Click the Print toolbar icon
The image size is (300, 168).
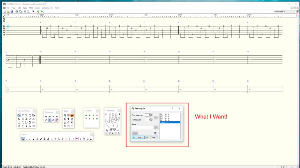tap(25, 12)
